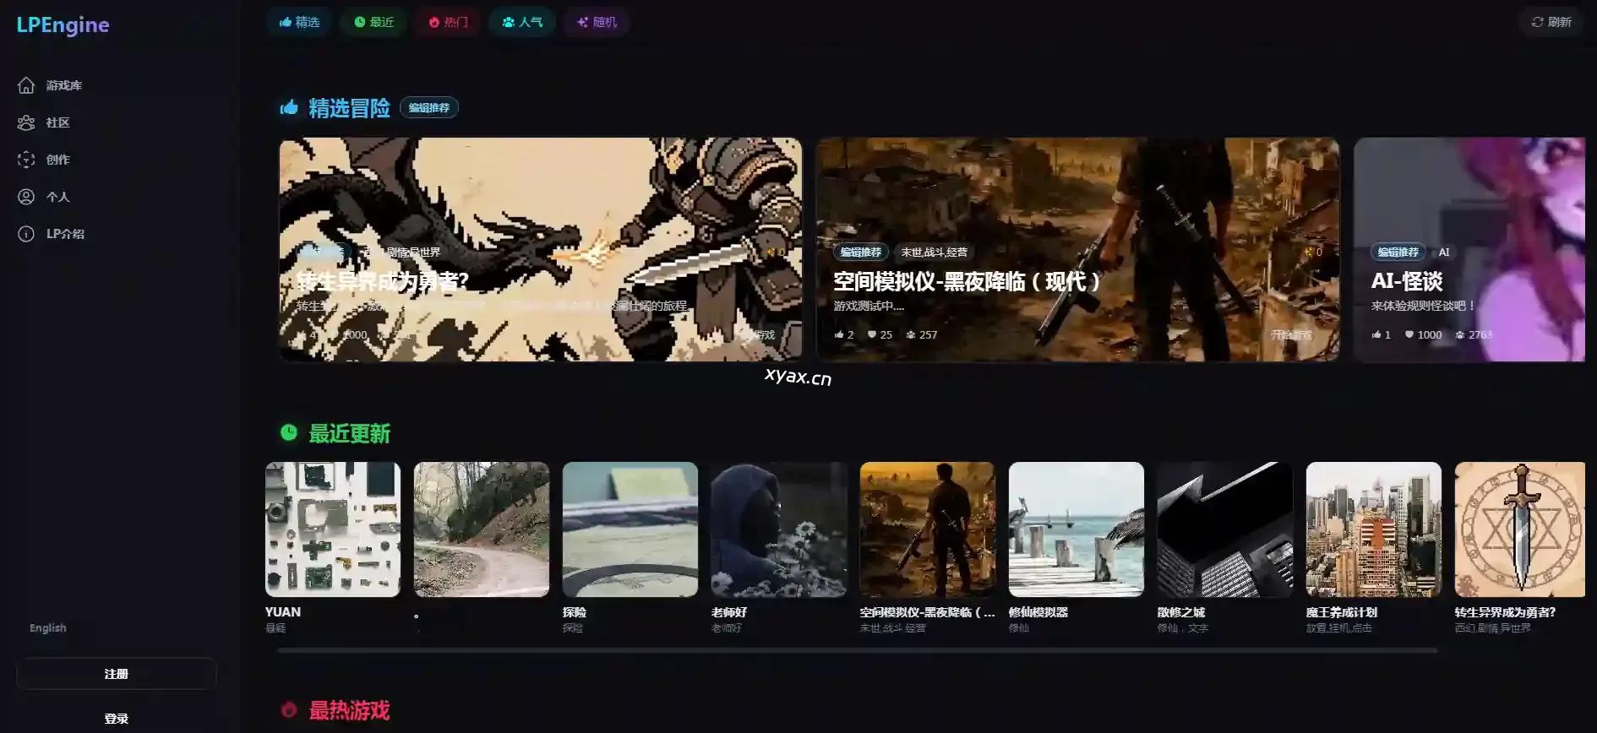
Task: Switch to the 热门 filter tab
Action: point(448,22)
